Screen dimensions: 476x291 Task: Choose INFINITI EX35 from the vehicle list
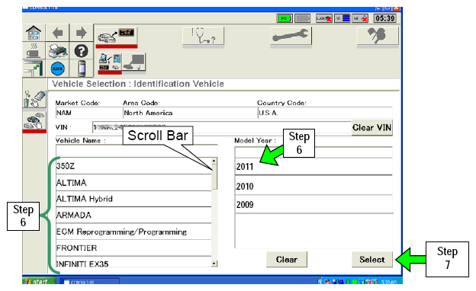133,263
